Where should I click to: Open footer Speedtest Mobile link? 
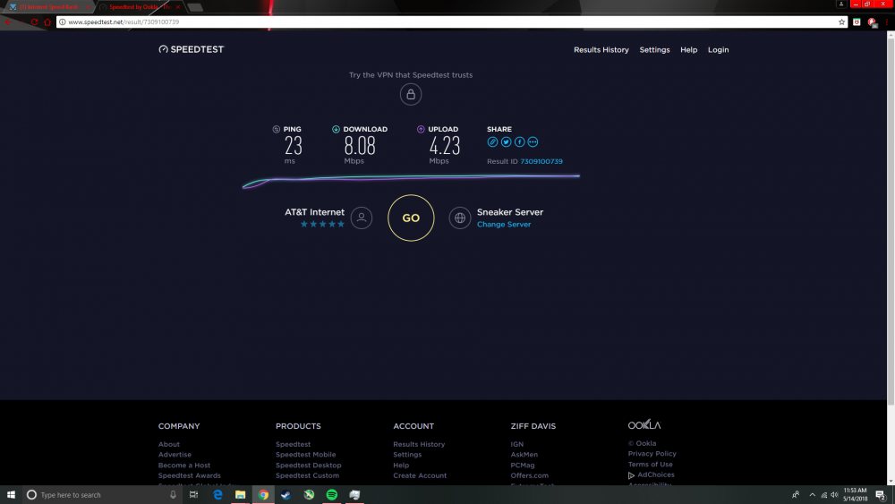pos(305,455)
